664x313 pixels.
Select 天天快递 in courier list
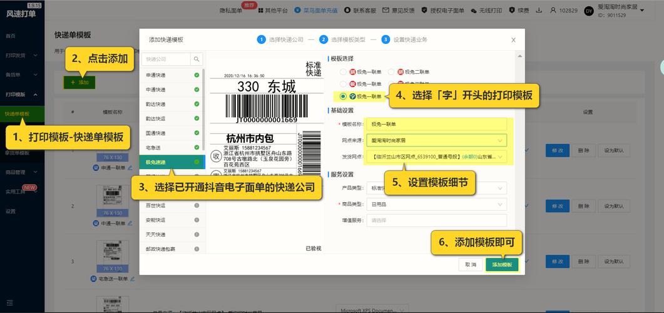[172, 235]
